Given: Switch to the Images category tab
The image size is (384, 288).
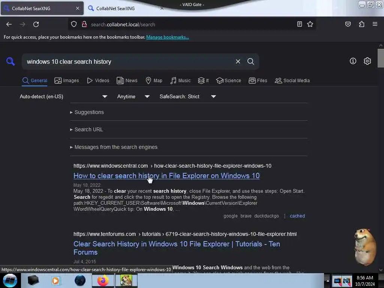Looking at the screenshot, I should tap(67, 81).
